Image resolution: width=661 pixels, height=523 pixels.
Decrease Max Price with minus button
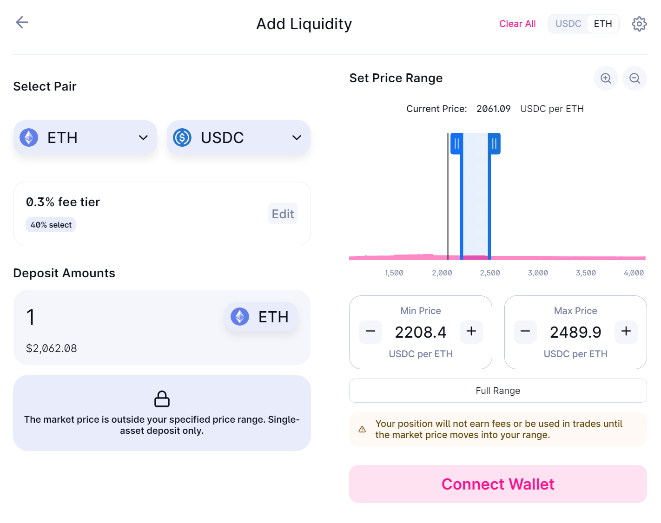click(x=525, y=332)
